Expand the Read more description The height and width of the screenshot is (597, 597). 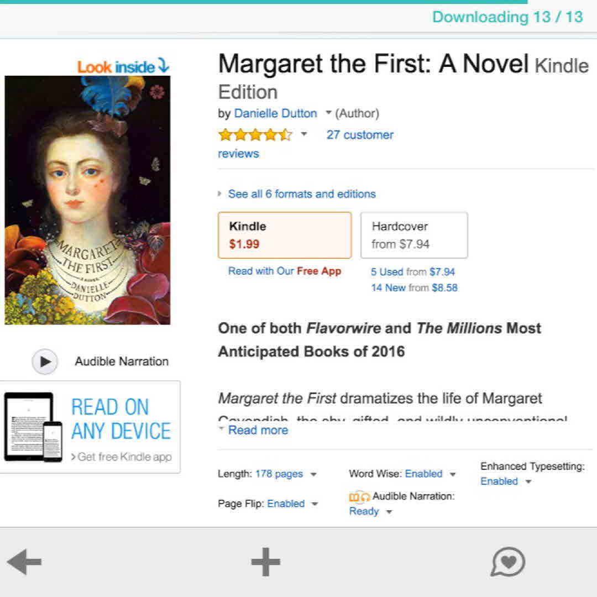pos(258,430)
